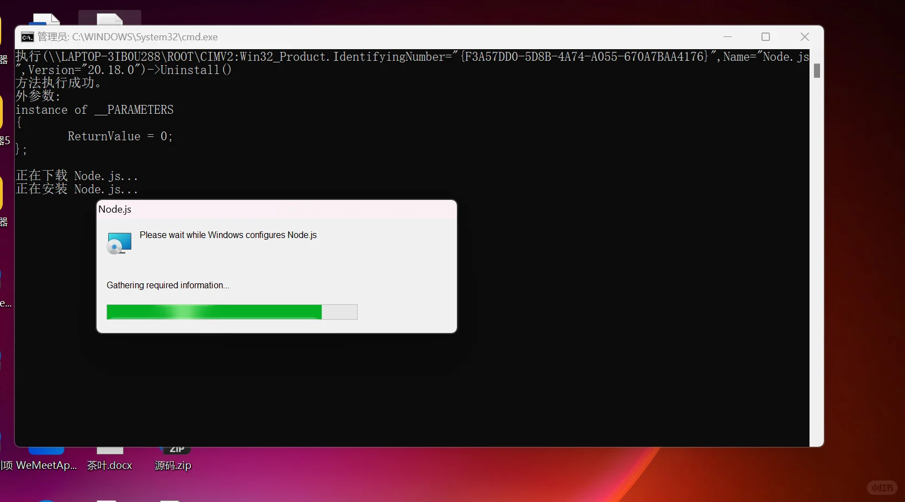Click the Node.js installation progress bar
905x502 pixels.
tap(232, 312)
